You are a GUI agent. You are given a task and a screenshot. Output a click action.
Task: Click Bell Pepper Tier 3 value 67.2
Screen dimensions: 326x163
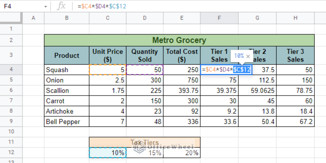coord(295,122)
